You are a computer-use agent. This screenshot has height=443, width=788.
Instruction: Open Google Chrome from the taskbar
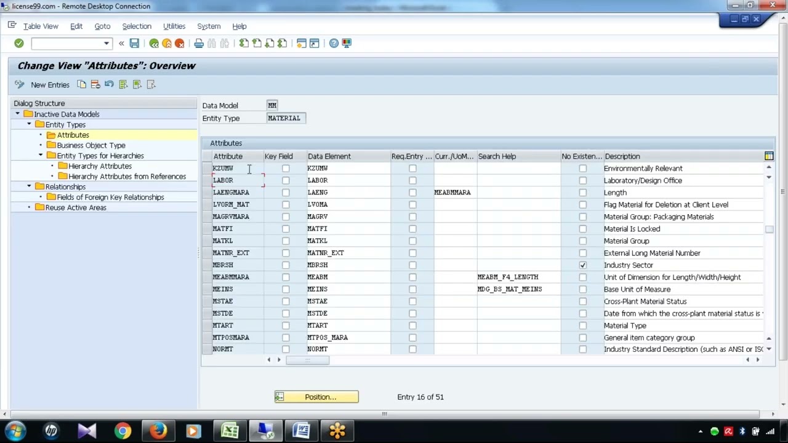123,431
